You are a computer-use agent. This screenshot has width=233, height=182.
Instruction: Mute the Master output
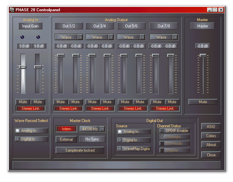tap(203, 102)
